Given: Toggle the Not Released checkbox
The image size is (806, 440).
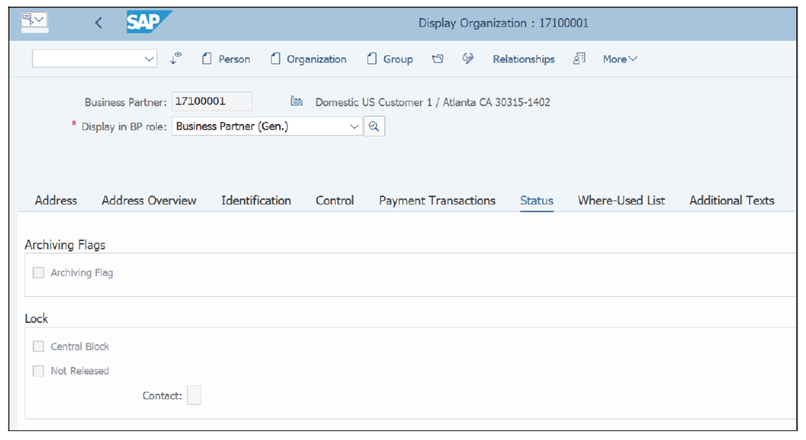Looking at the screenshot, I should point(38,371).
